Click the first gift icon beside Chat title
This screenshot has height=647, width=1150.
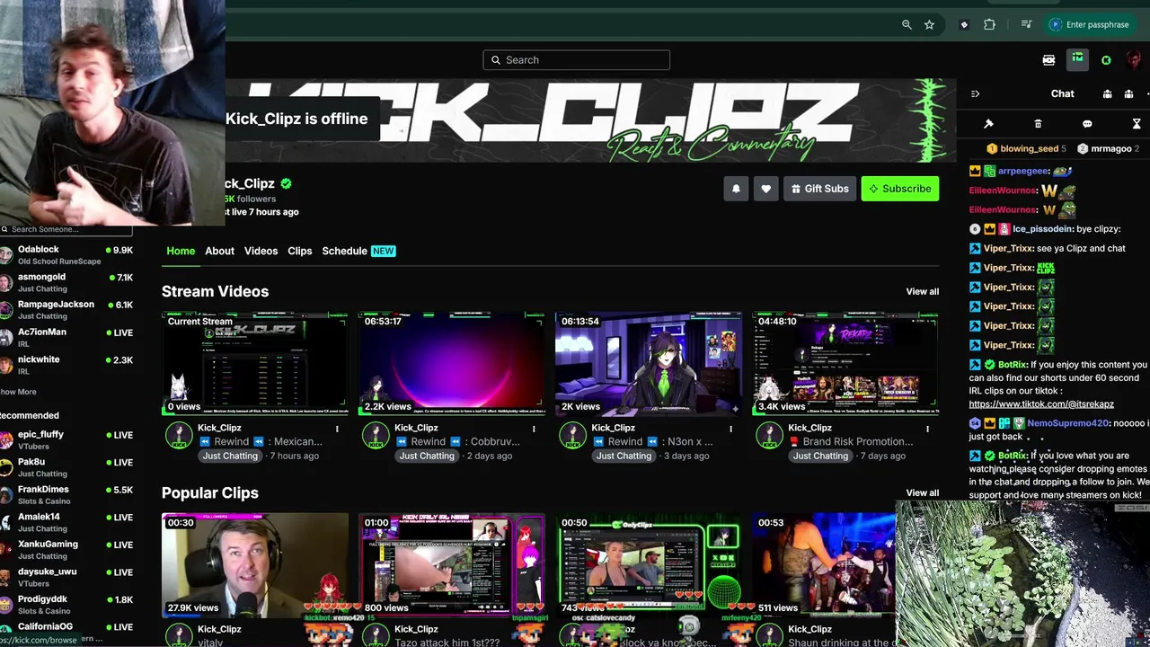pyautogui.click(x=1107, y=93)
